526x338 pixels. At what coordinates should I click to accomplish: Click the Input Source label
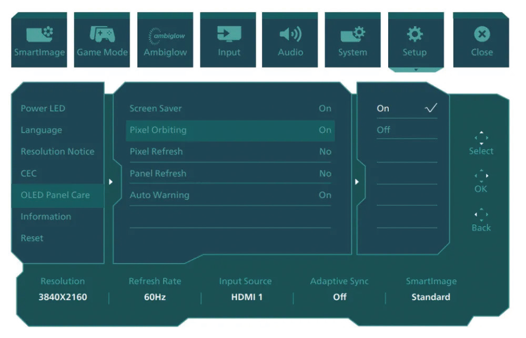click(246, 281)
